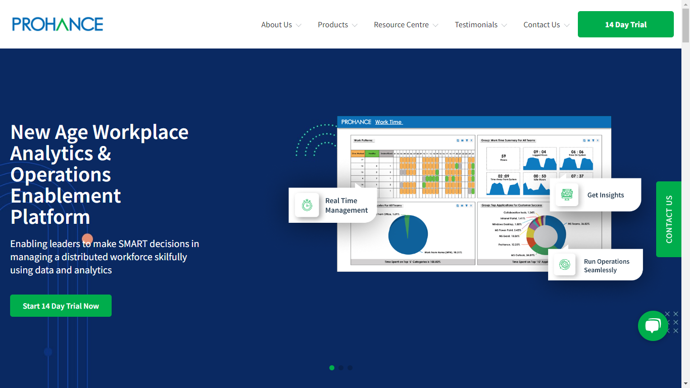Click the Enabling leaders SMART decisions paragraph
This screenshot has height=388, width=690.
click(x=105, y=257)
